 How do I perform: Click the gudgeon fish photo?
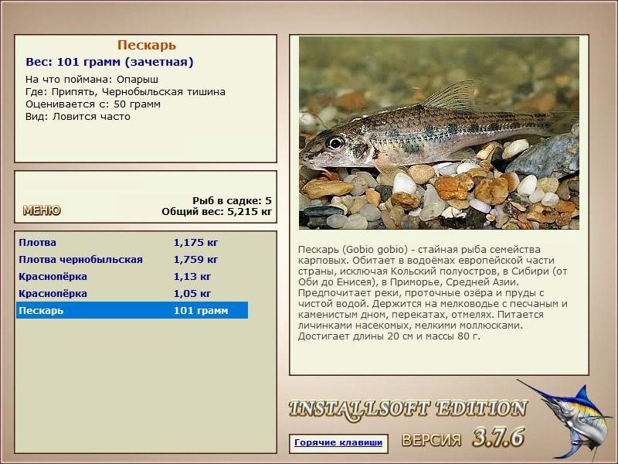pos(439,133)
